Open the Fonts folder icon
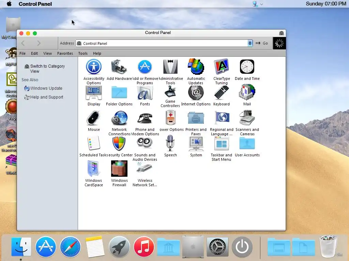349x261 pixels. [x=145, y=92]
